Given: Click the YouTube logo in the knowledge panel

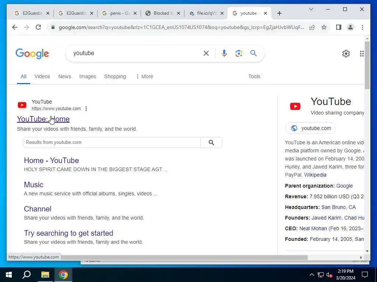Looking at the screenshot, I should pos(295,106).
